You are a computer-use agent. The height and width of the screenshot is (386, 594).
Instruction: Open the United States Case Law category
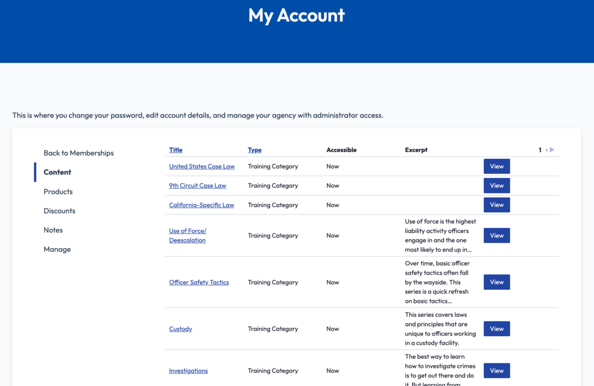pos(202,166)
